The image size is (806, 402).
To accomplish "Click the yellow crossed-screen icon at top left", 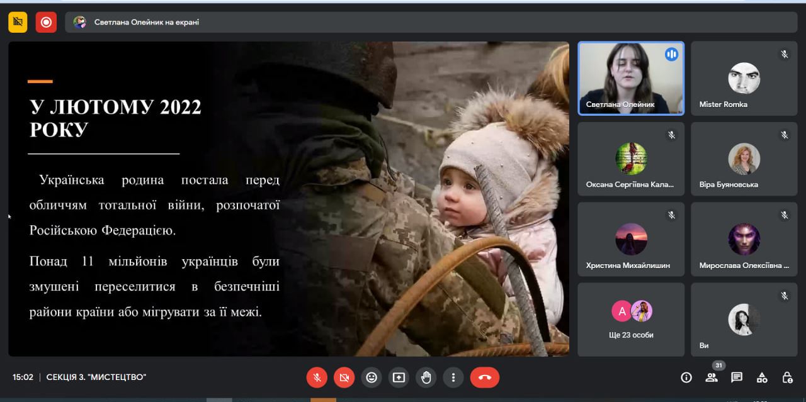I will 18,22.
